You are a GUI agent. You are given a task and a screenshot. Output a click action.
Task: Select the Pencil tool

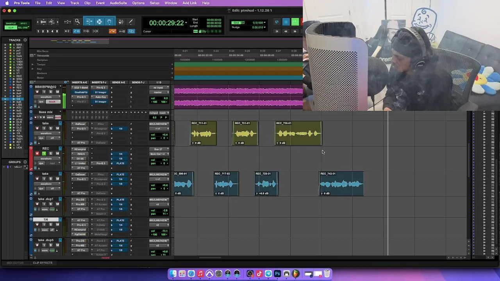click(130, 22)
